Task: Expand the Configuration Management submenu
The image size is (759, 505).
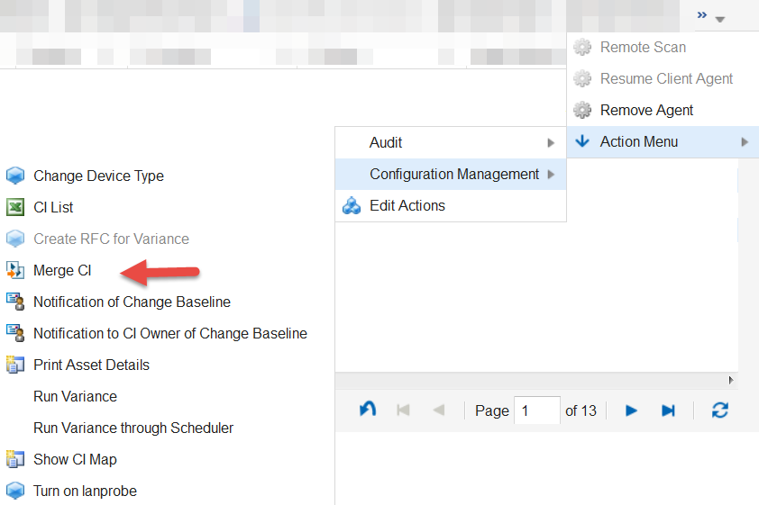Action: pos(453,175)
